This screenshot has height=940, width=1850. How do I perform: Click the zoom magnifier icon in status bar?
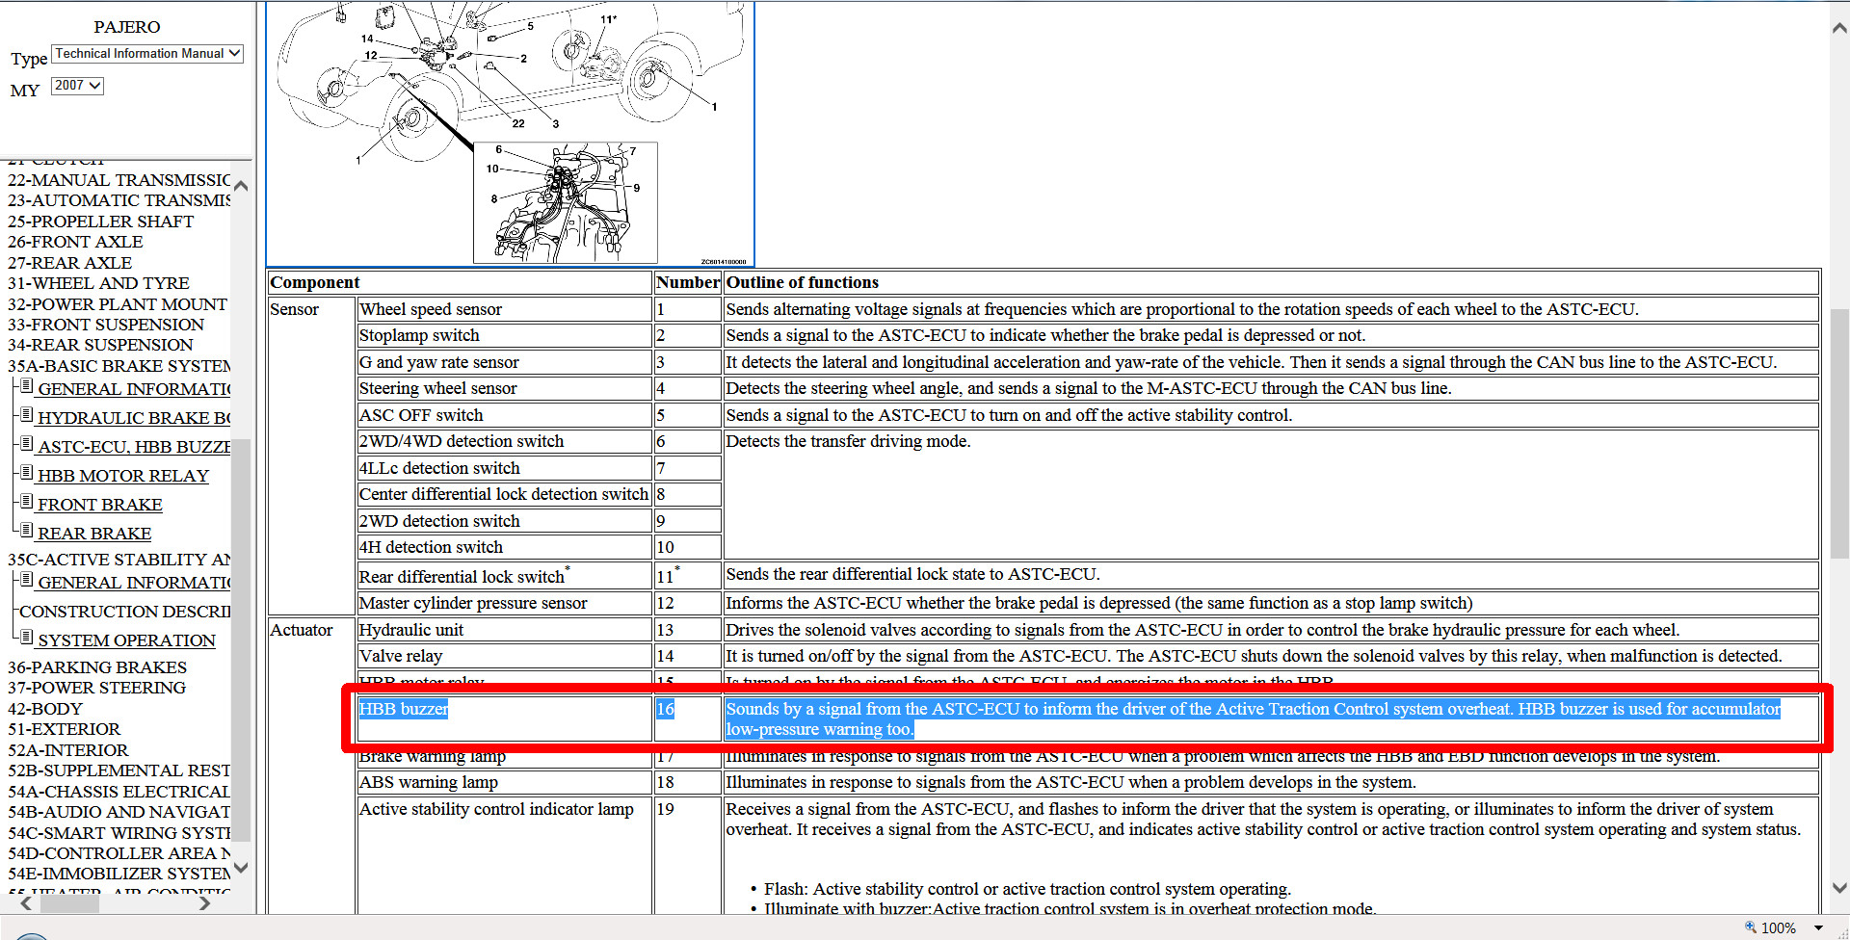coord(1750,927)
